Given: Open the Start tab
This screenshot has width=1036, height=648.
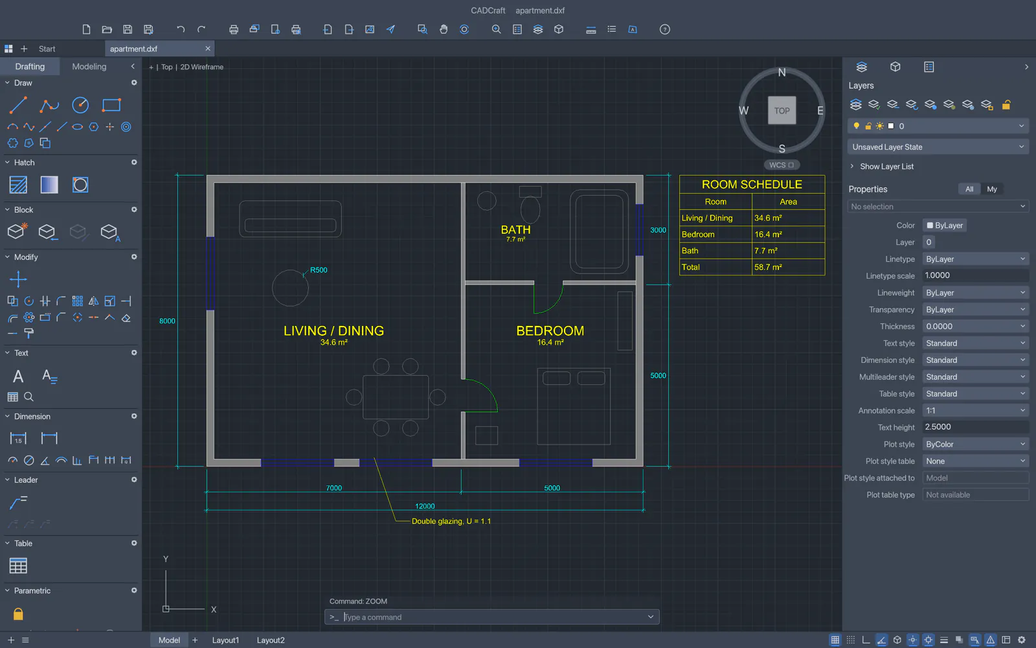Looking at the screenshot, I should coord(47,49).
